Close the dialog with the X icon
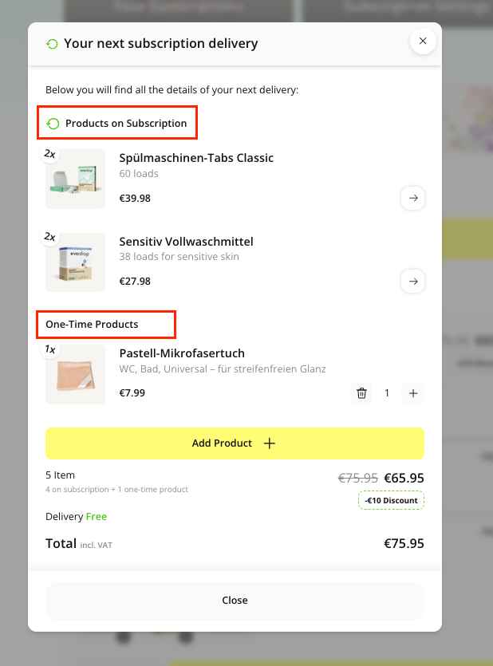 (423, 41)
